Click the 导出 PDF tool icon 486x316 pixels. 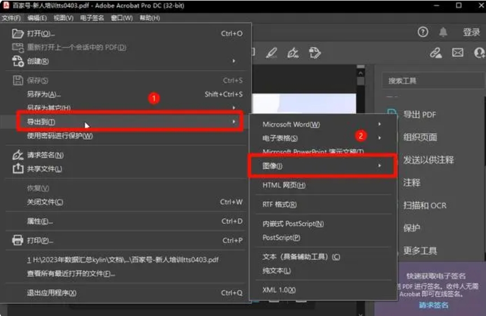[392, 113]
